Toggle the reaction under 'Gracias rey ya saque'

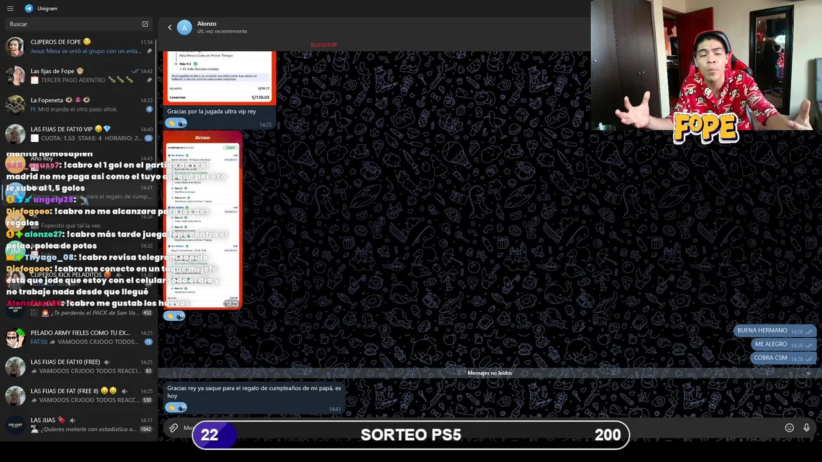pyautogui.click(x=176, y=407)
